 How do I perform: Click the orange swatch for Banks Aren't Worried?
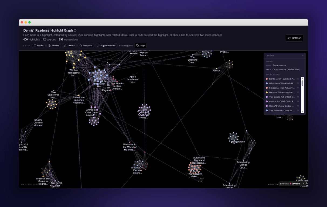point(267,79)
